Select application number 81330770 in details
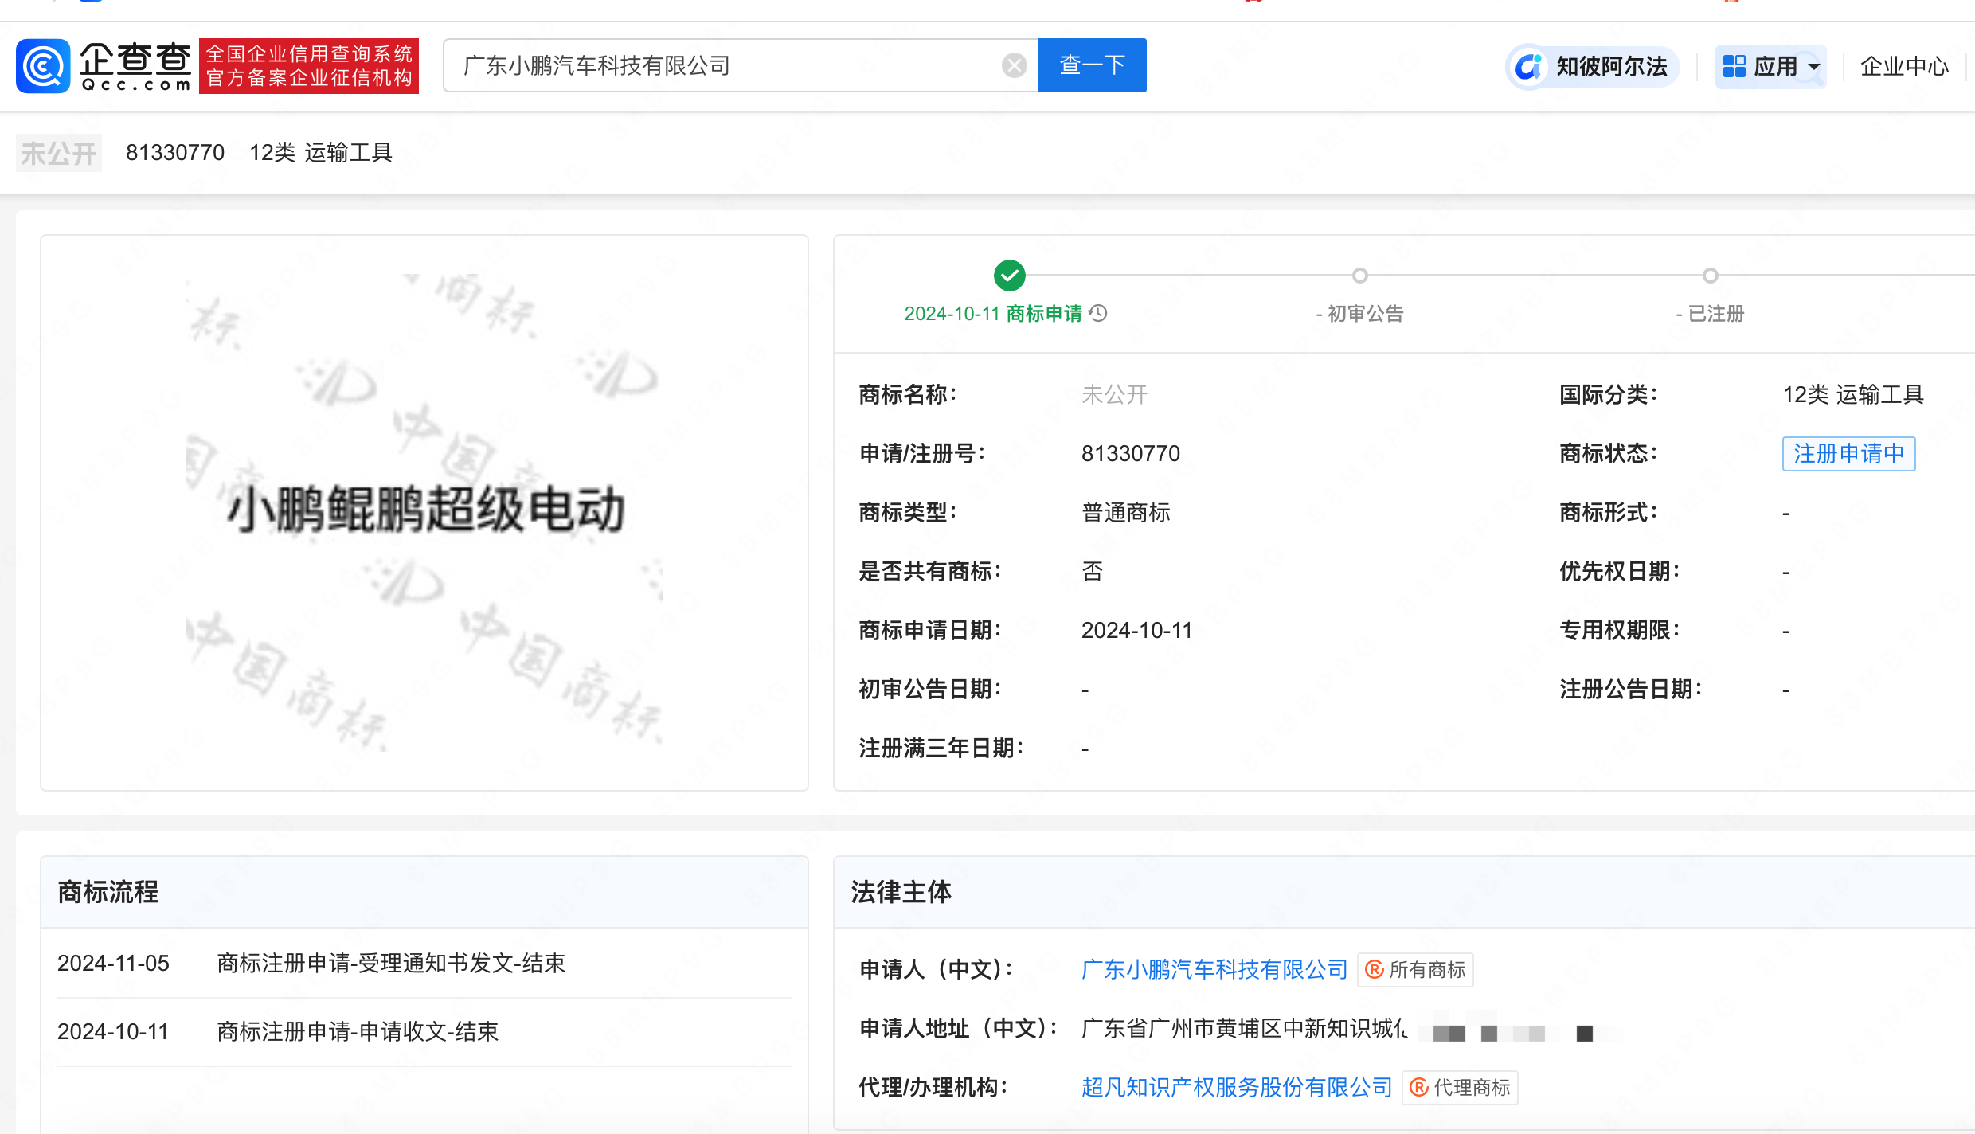The width and height of the screenshot is (1975, 1134). [x=1131, y=454]
